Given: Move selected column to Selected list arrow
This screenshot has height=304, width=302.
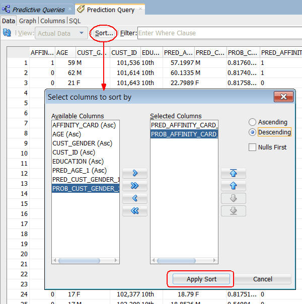Looking at the screenshot, I should [x=134, y=174].
